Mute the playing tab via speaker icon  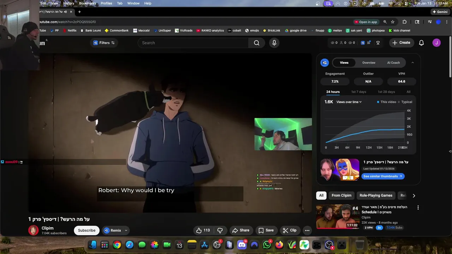pyautogui.click(x=65, y=12)
